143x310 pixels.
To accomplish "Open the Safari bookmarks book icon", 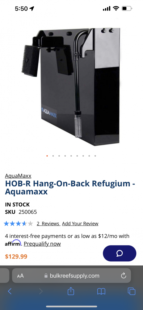I will click(101, 291).
